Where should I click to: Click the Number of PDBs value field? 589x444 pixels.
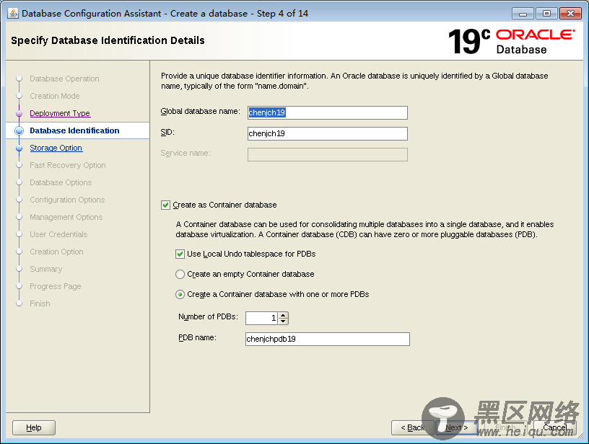click(262, 319)
